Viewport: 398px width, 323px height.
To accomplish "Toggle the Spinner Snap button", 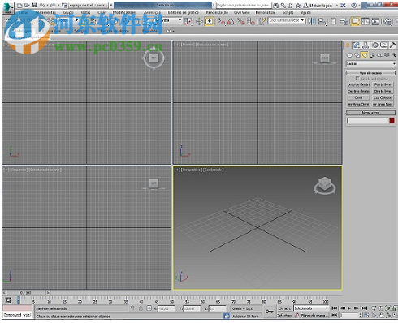I will coord(250,21).
